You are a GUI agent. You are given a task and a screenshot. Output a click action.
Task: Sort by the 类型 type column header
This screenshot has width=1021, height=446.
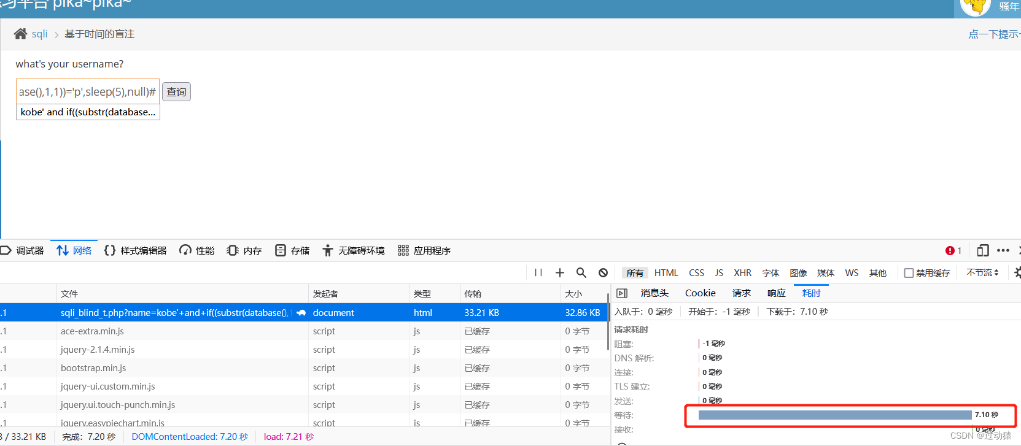pyautogui.click(x=435, y=294)
